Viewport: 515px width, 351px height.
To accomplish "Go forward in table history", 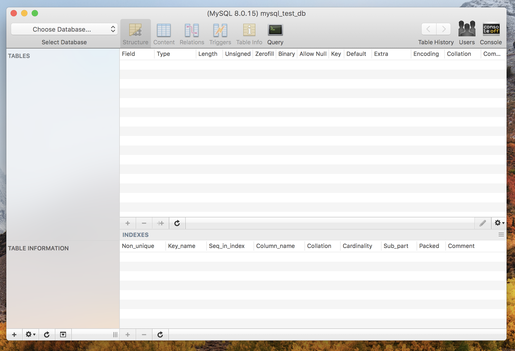I will [444, 29].
